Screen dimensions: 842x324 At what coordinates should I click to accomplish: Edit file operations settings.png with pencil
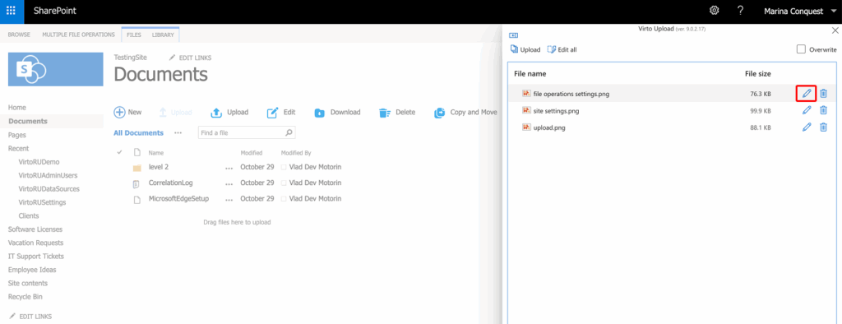click(806, 94)
